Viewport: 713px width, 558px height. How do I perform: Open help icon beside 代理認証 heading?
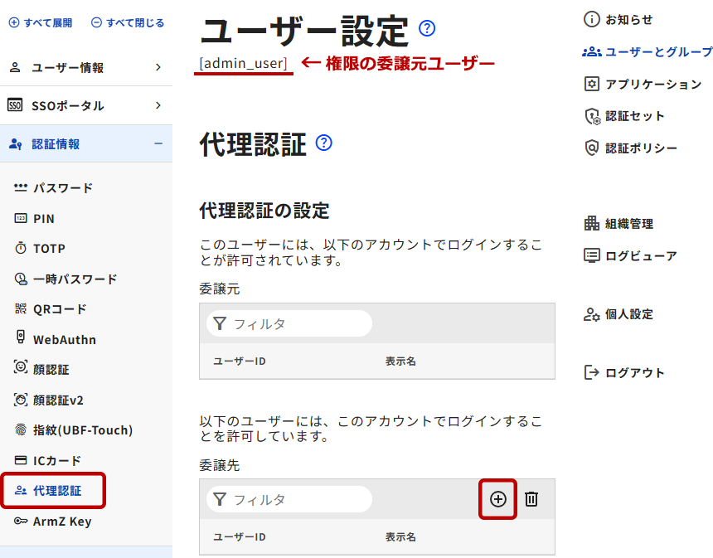(x=324, y=143)
